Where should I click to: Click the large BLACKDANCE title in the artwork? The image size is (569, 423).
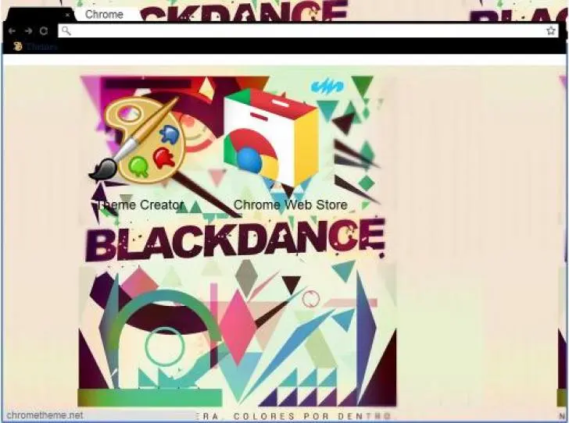[x=234, y=240]
